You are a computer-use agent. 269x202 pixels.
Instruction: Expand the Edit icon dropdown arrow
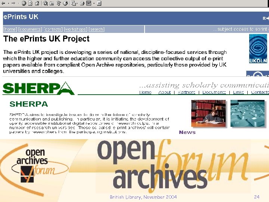[94, 3]
